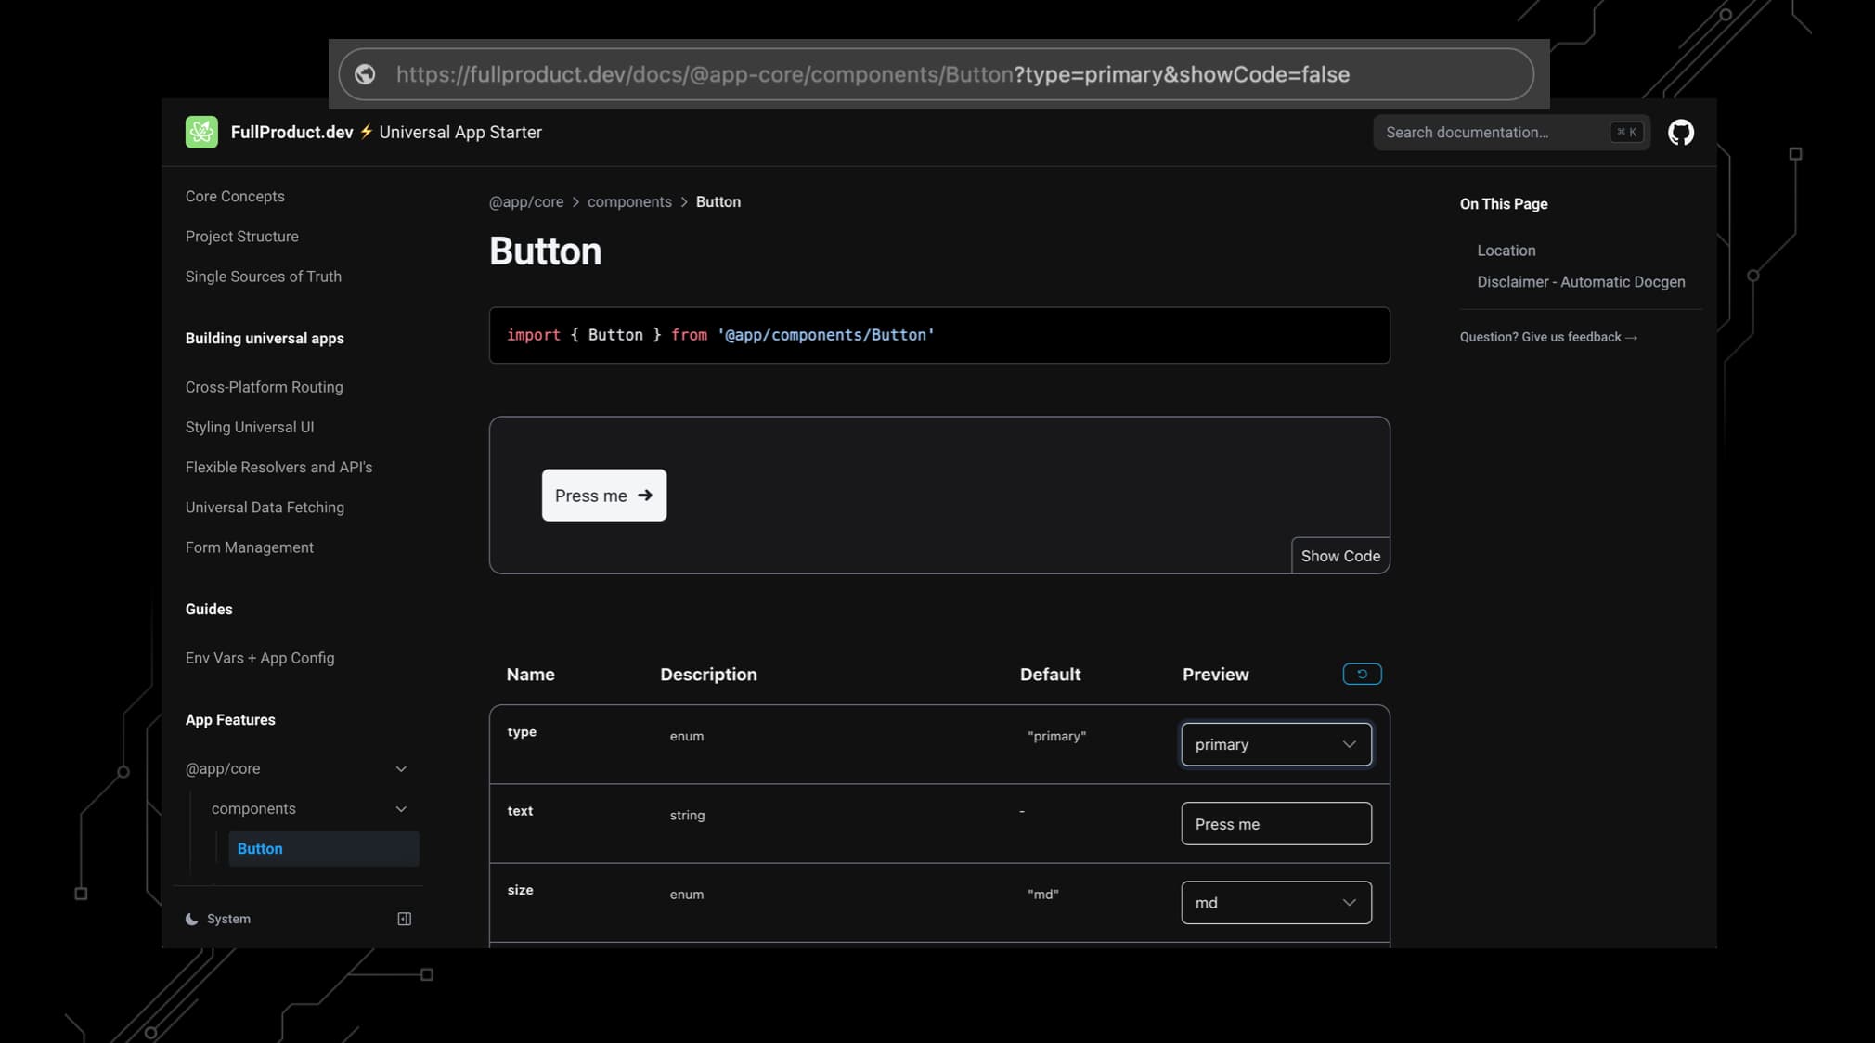Click the Button breadcrumb label
Viewport: 1875px width, 1043px height.
[x=718, y=202]
